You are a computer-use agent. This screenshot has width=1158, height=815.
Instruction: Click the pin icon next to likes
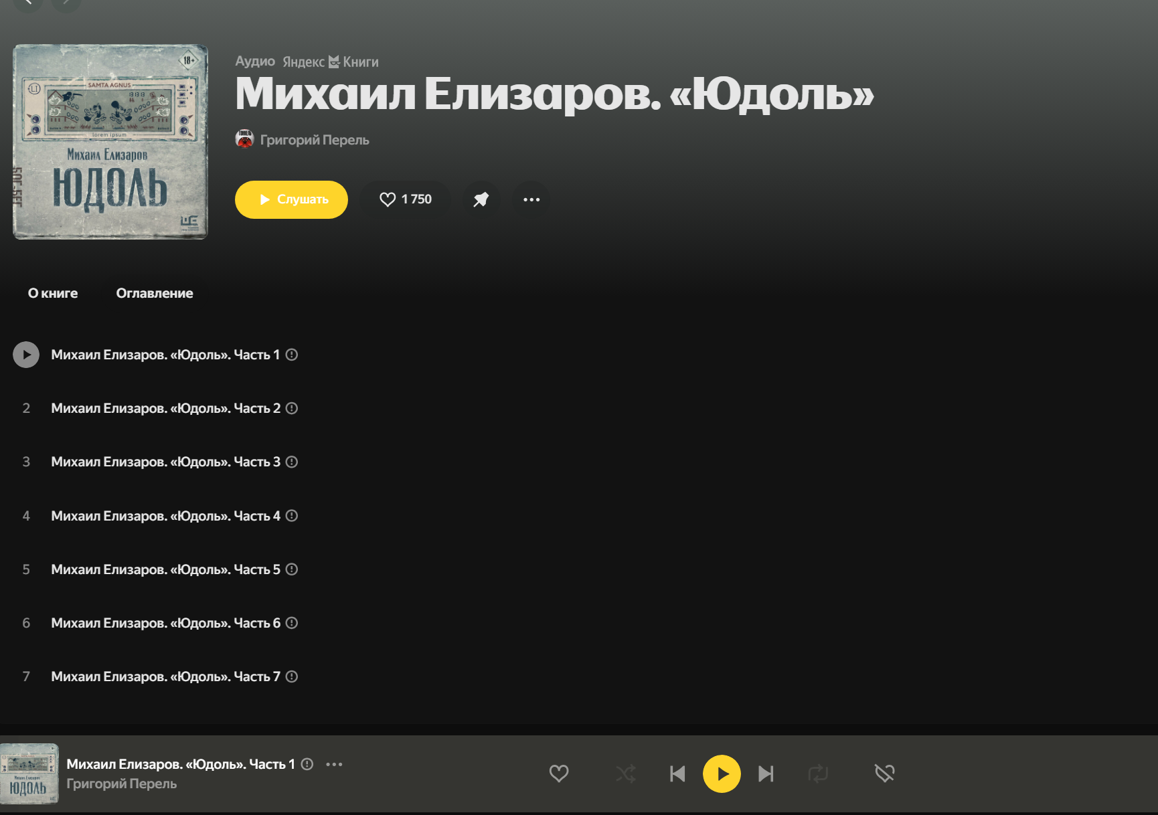click(x=481, y=199)
